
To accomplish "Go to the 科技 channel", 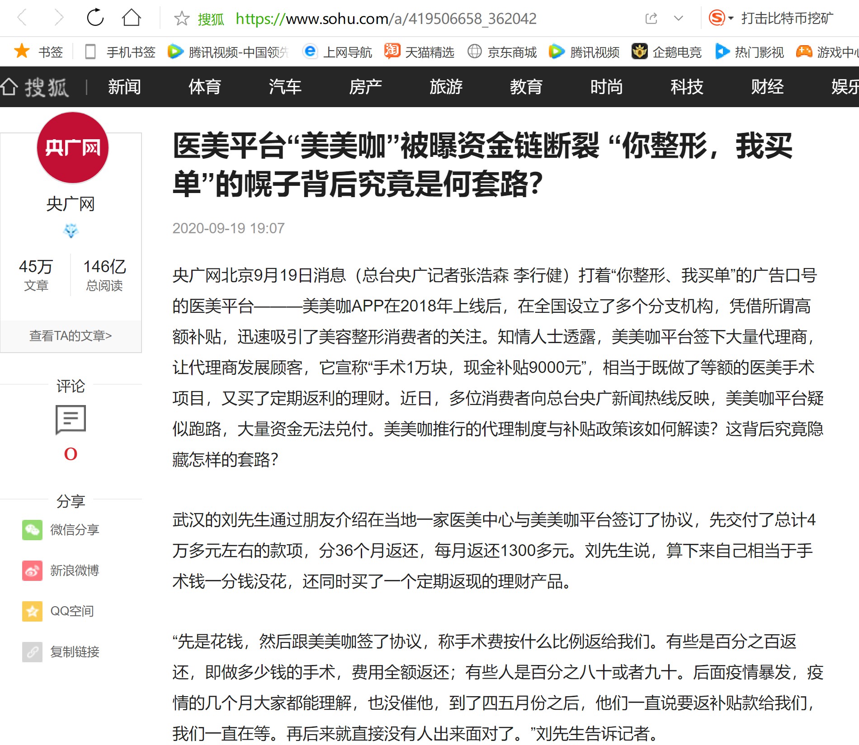I will click(x=687, y=87).
